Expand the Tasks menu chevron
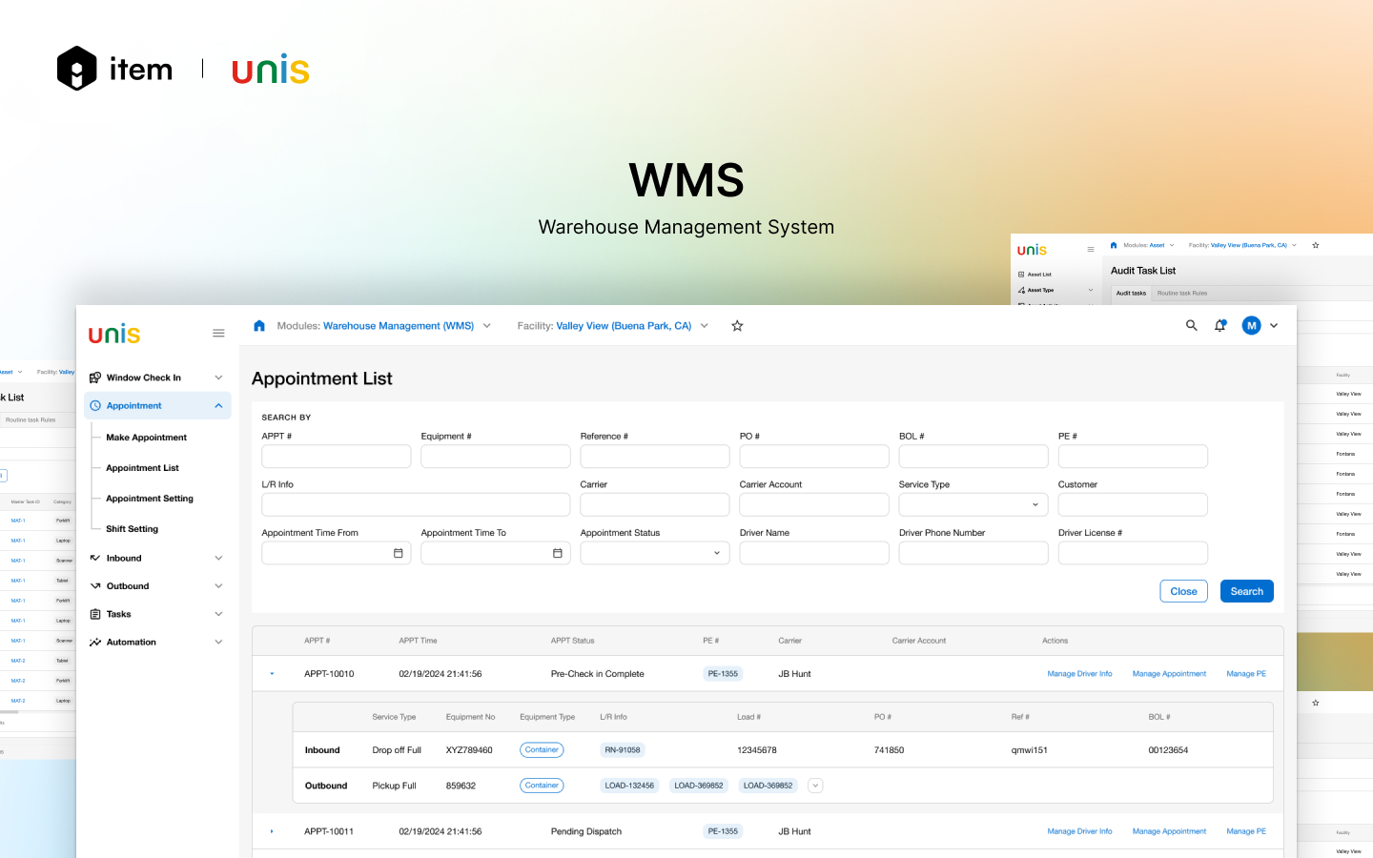Image resolution: width=1373 pixels, height=858 pixels. [x=218, y=614]
